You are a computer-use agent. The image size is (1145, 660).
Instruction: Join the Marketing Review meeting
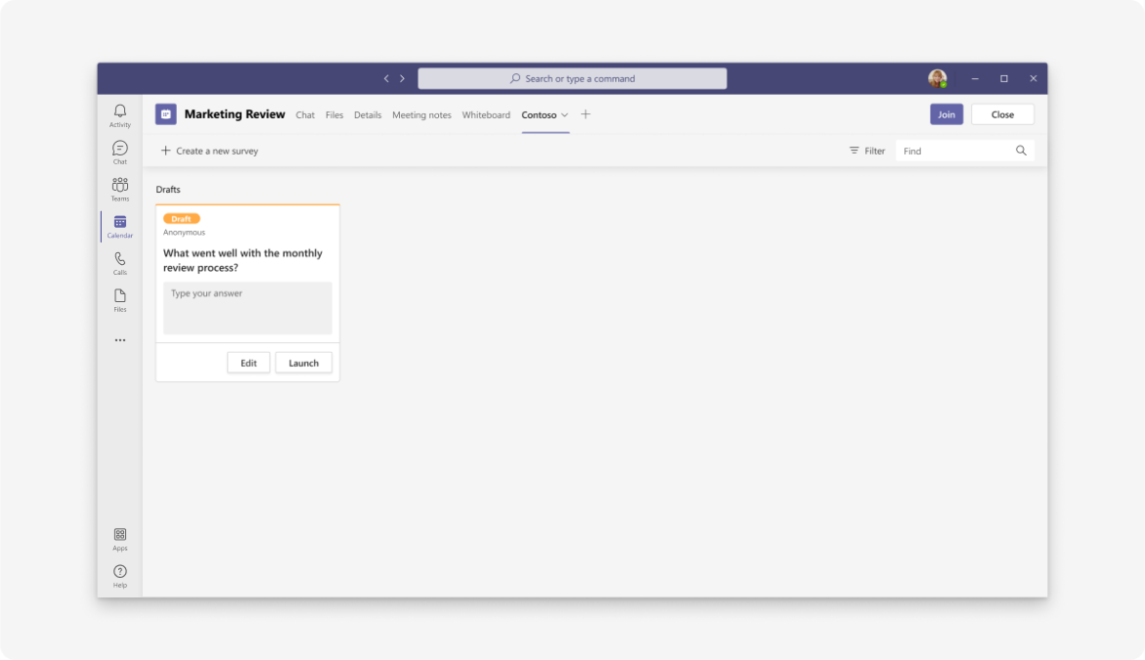click(947, 114)
